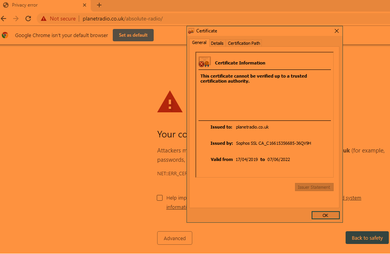
Task: Click the expiry date 07/06/2022
Action: [x=278, y=159]
